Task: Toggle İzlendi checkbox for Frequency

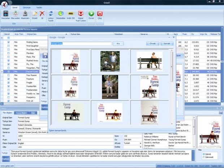Action: [x=9, y=97]
